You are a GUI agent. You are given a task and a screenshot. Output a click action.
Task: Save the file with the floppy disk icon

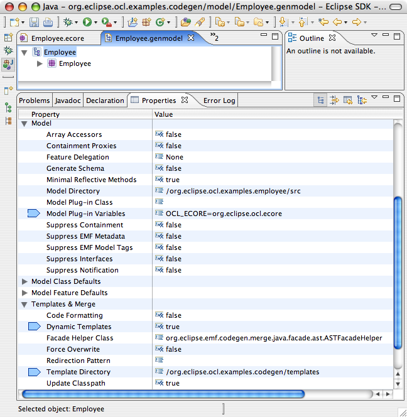coord(34,22)
